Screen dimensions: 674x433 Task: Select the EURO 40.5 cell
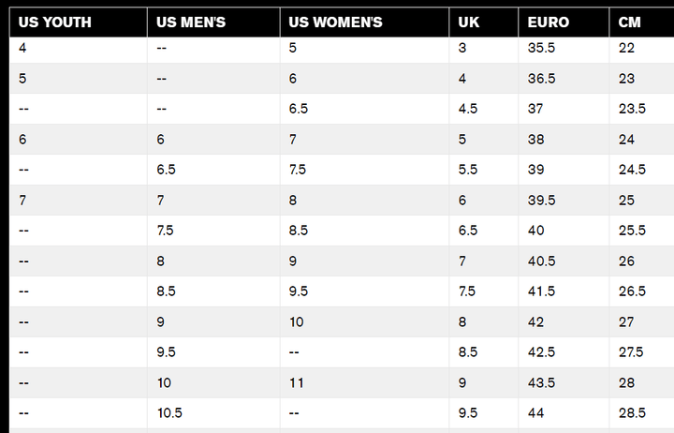pyautogui.click(x=541, y=261)
